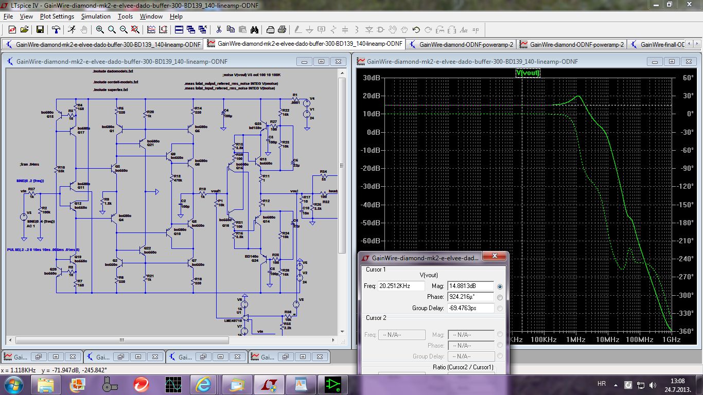Click the V(vout) trace label on the plot
Screen dimensions: 703x395
tap(528, 73)
